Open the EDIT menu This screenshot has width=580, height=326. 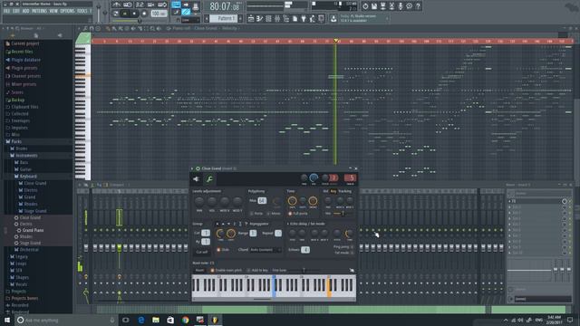coord(16,11)
